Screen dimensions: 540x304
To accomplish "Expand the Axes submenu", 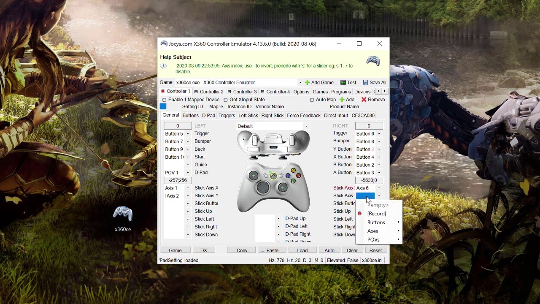I will pyautogui.click(x=379, y=231).
